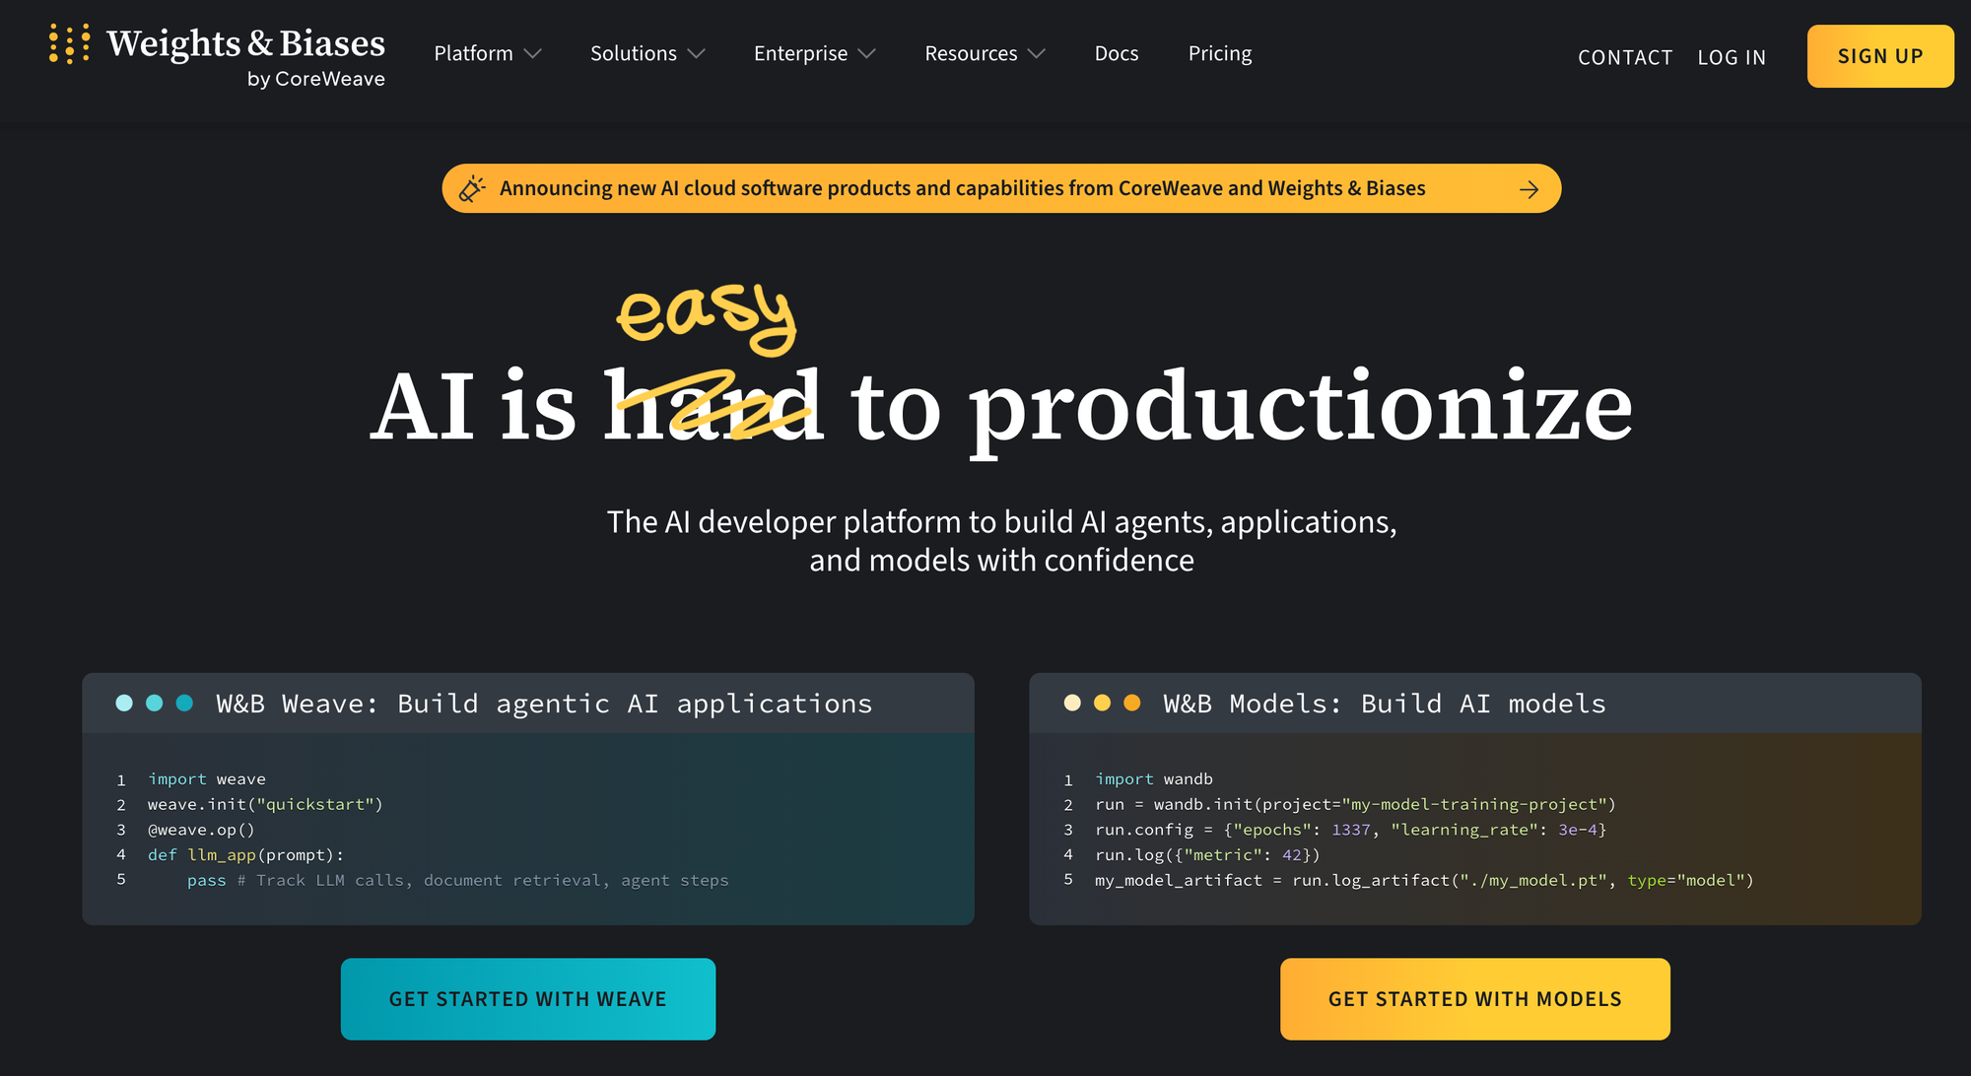
Task: Click the SIGN UP button
Action: (1880, 56)
